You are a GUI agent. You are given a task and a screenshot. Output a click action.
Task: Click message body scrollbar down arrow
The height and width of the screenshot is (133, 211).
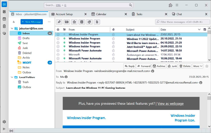pos(209,126)
